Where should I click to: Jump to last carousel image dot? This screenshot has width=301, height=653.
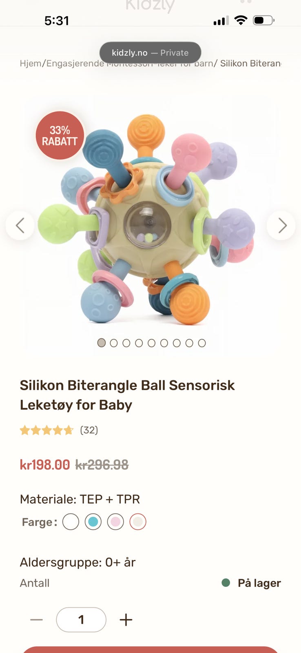click(x=202, y=343)
